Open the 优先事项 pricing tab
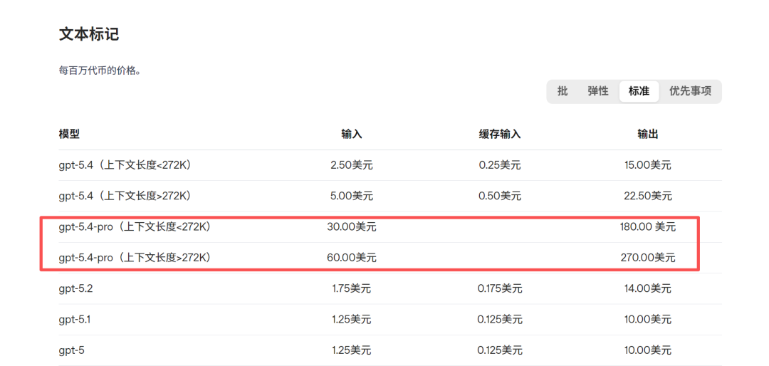 [690, 91]
